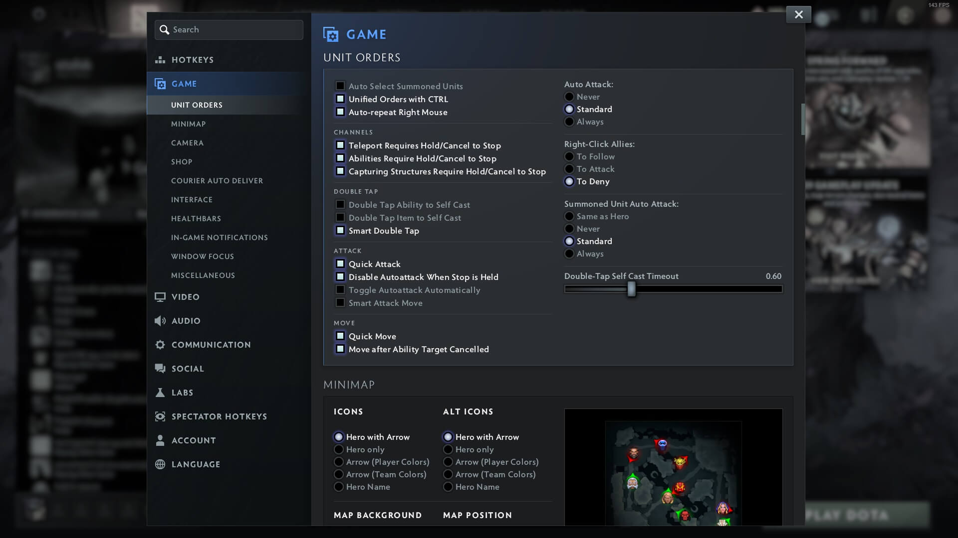Screen dimensions: 958x538
Task: Enable Double Tap Item to Self Cast
Action: 340,217
